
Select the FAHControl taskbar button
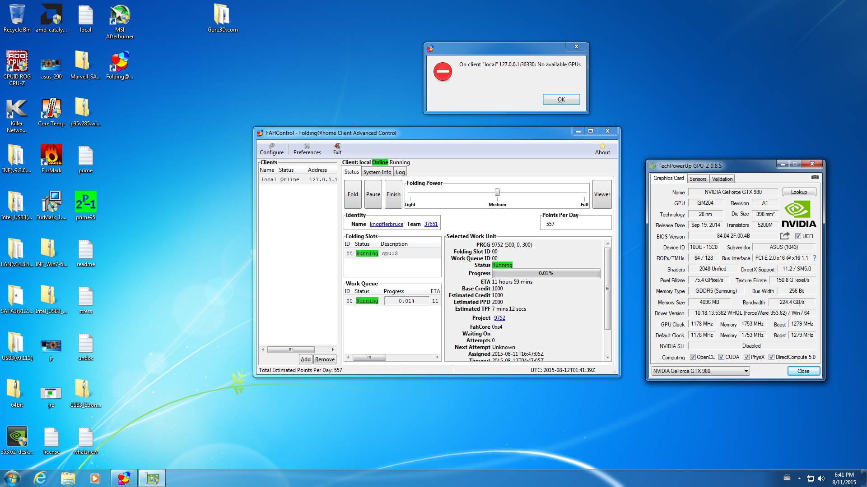pos(124,478)
